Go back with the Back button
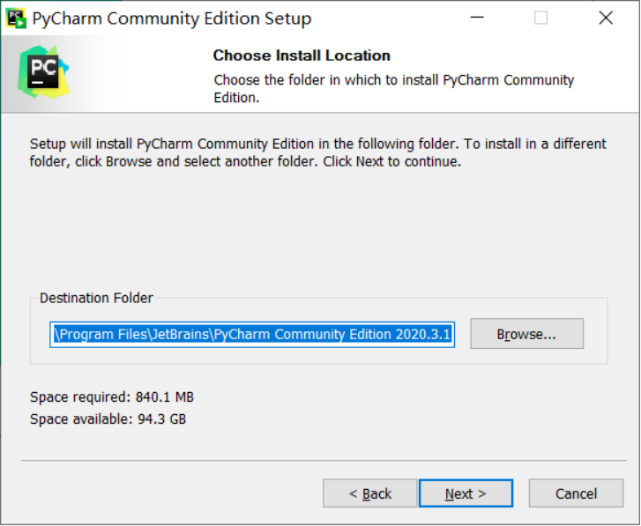 369,493
